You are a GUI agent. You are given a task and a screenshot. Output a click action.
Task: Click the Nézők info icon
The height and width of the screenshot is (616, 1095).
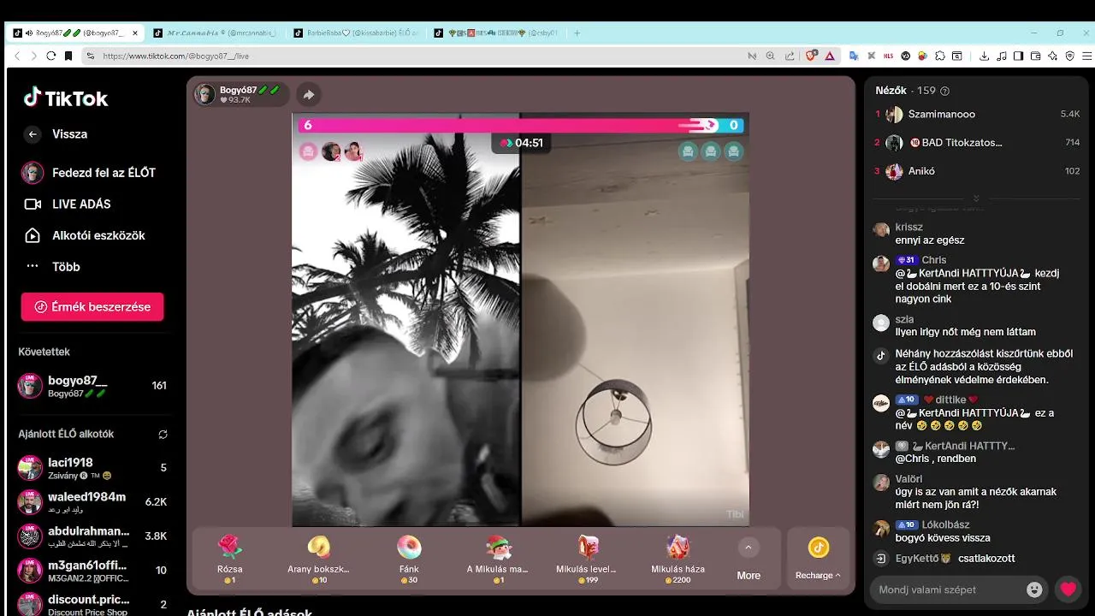pyautogui.click(x=944, y=91)
